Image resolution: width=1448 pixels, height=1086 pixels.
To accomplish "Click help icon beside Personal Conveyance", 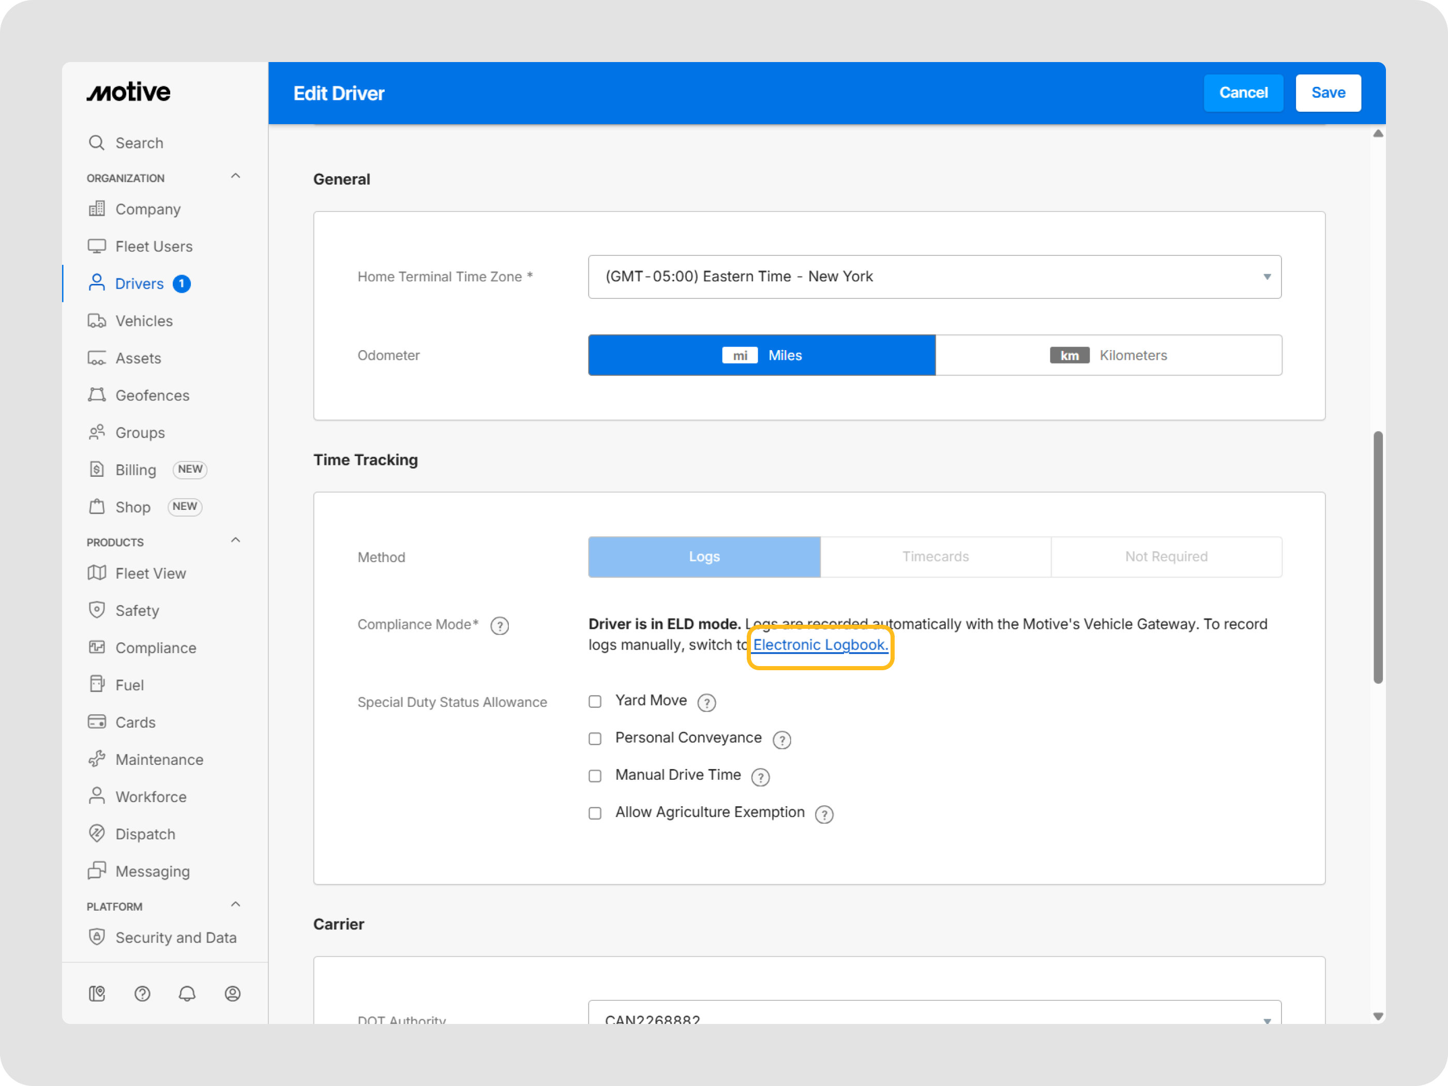I will point(781,740).
